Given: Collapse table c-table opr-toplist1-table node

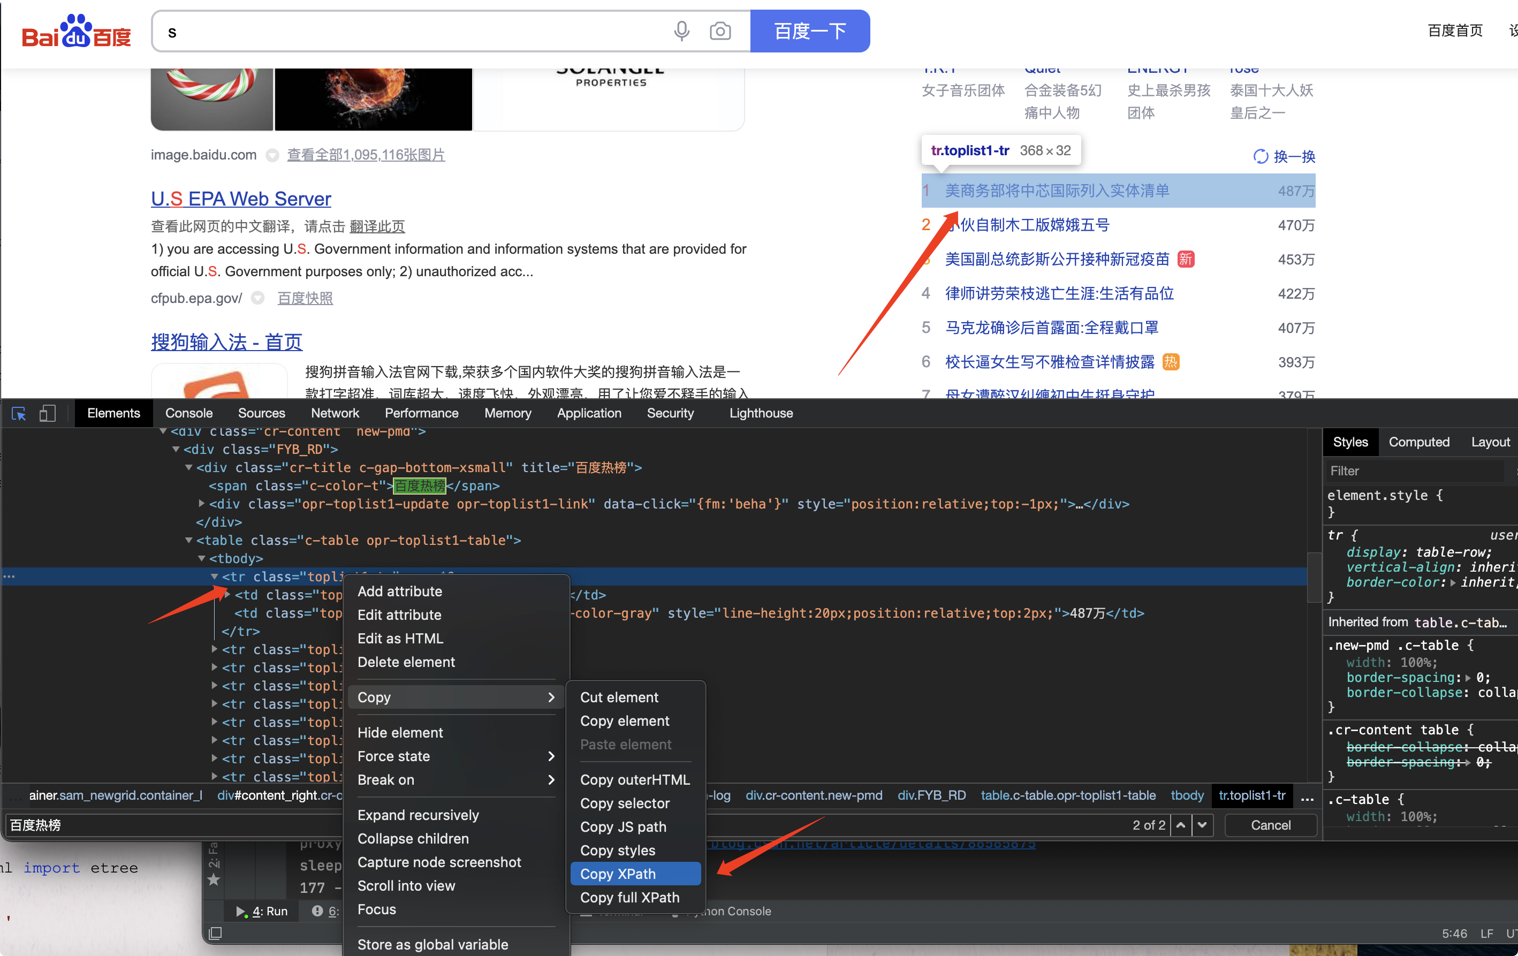Looking at the screenshot, I should coord(188,541).
